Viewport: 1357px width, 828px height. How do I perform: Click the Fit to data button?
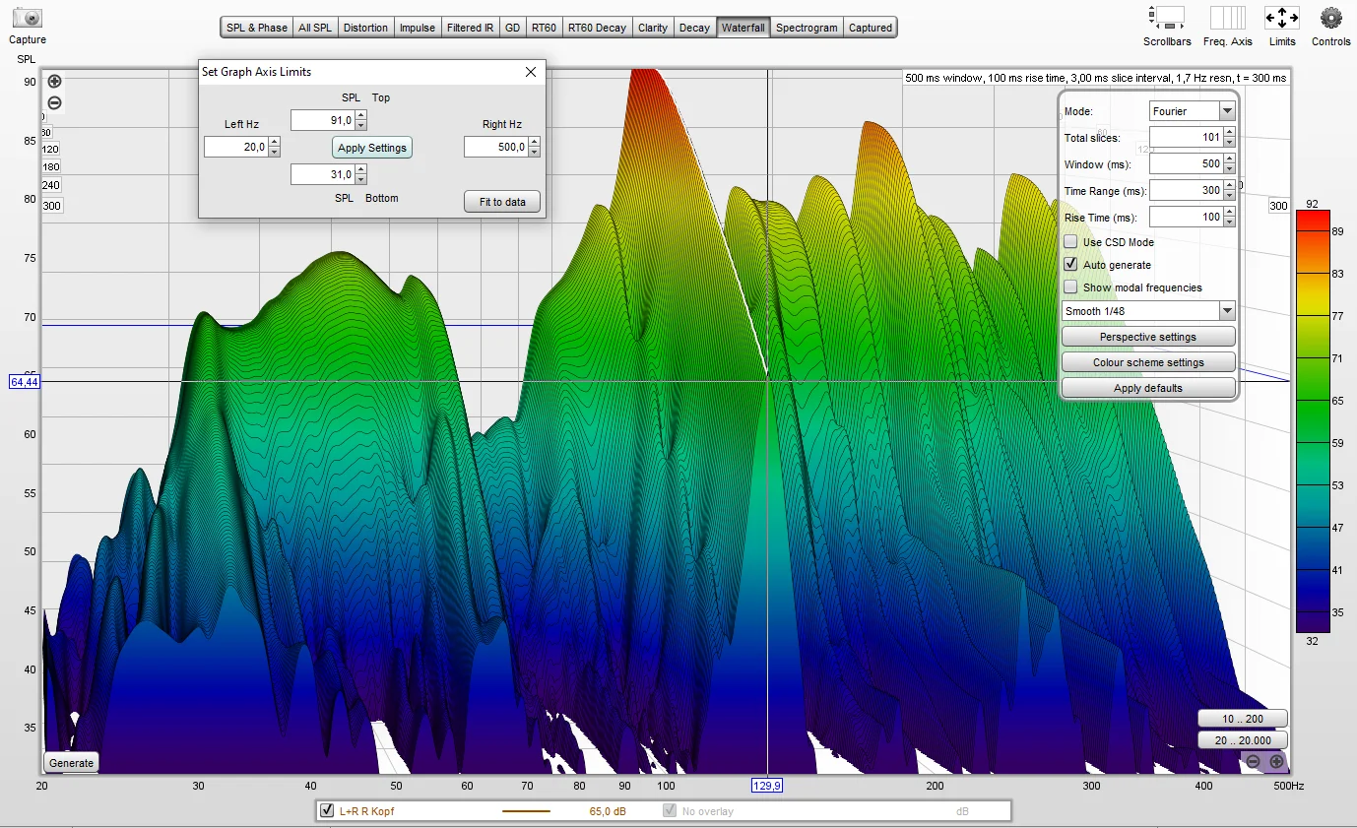502,202
